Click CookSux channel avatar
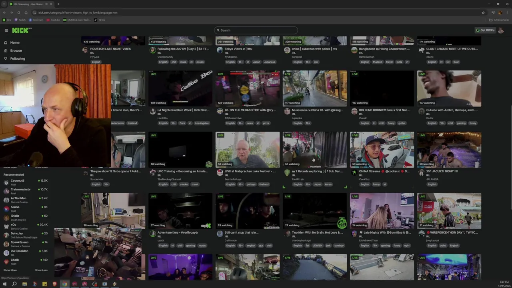The image size is (512, 288). 354,172
